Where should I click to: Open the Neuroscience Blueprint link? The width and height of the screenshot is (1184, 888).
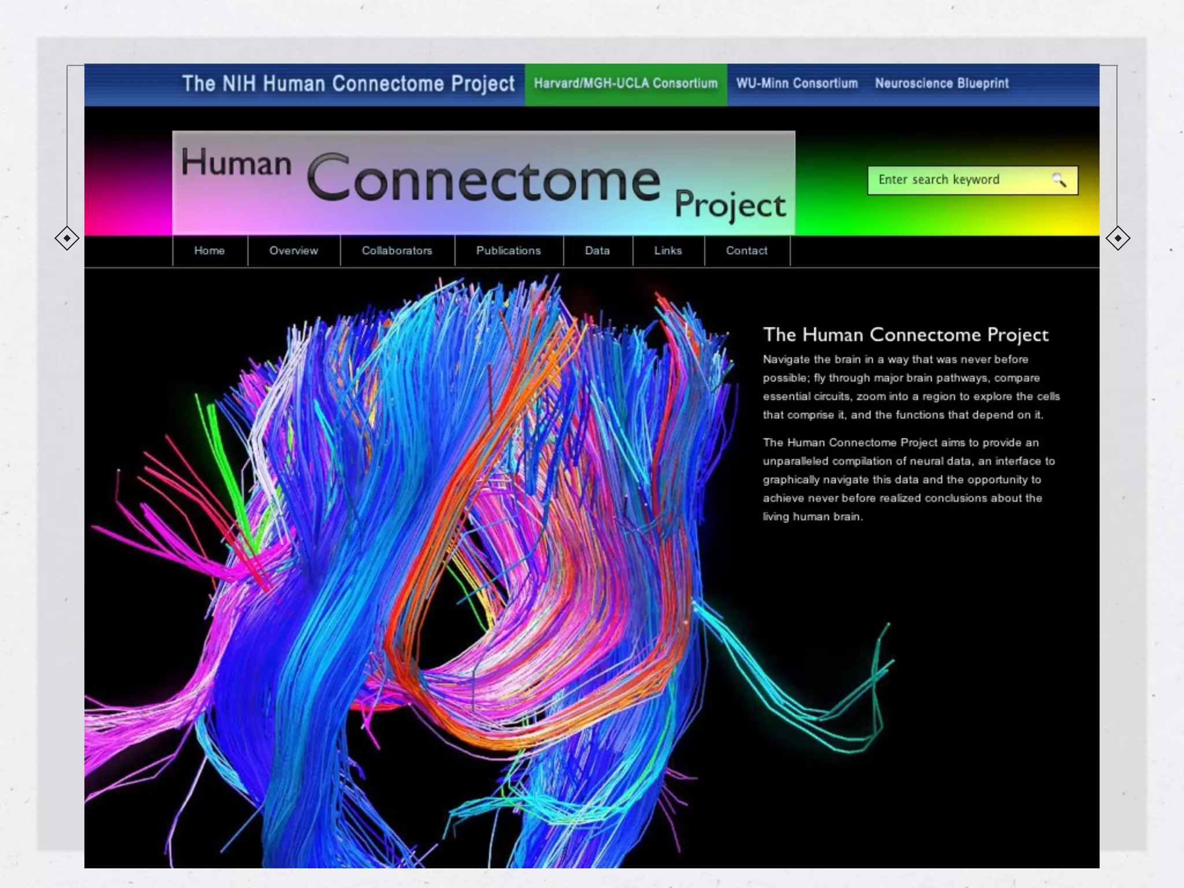point(942,84)
